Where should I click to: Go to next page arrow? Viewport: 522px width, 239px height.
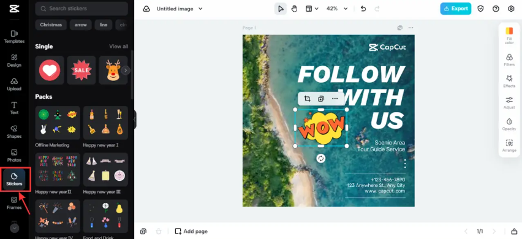(x=494, y=232)
